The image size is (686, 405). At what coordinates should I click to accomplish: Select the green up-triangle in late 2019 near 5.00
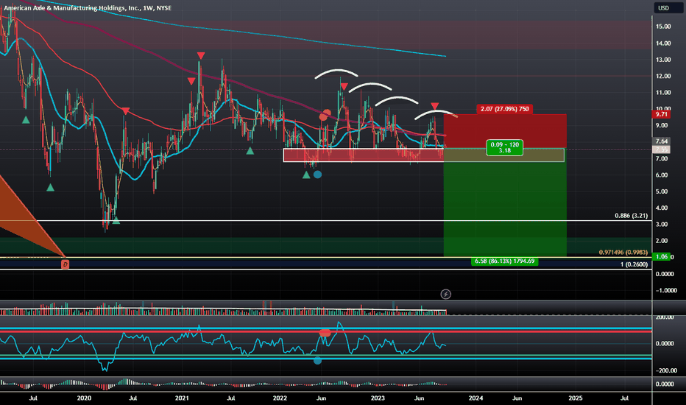pos(50,187)
